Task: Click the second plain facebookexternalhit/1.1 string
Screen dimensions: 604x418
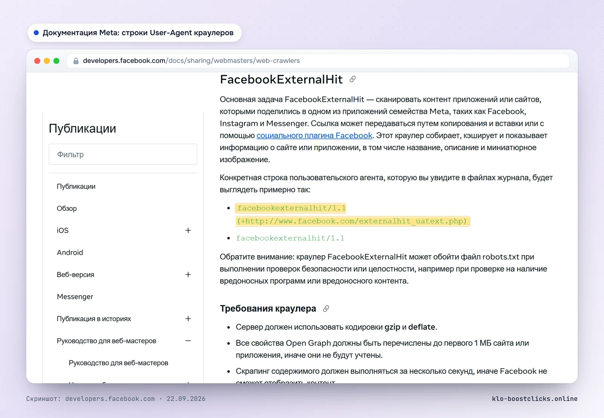Action: click(x=290, y=238)
